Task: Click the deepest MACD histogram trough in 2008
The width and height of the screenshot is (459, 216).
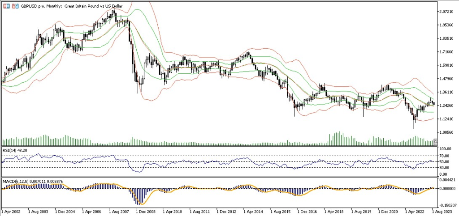Action: pyautogui.click(x=140, y=203)
